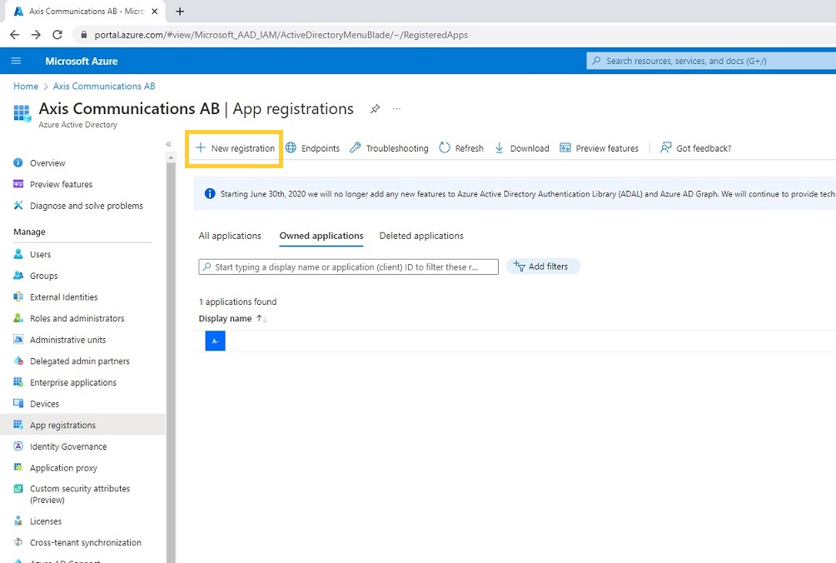Click the Custom security attributes icon
836x563 pixels.
coord(18,488)
